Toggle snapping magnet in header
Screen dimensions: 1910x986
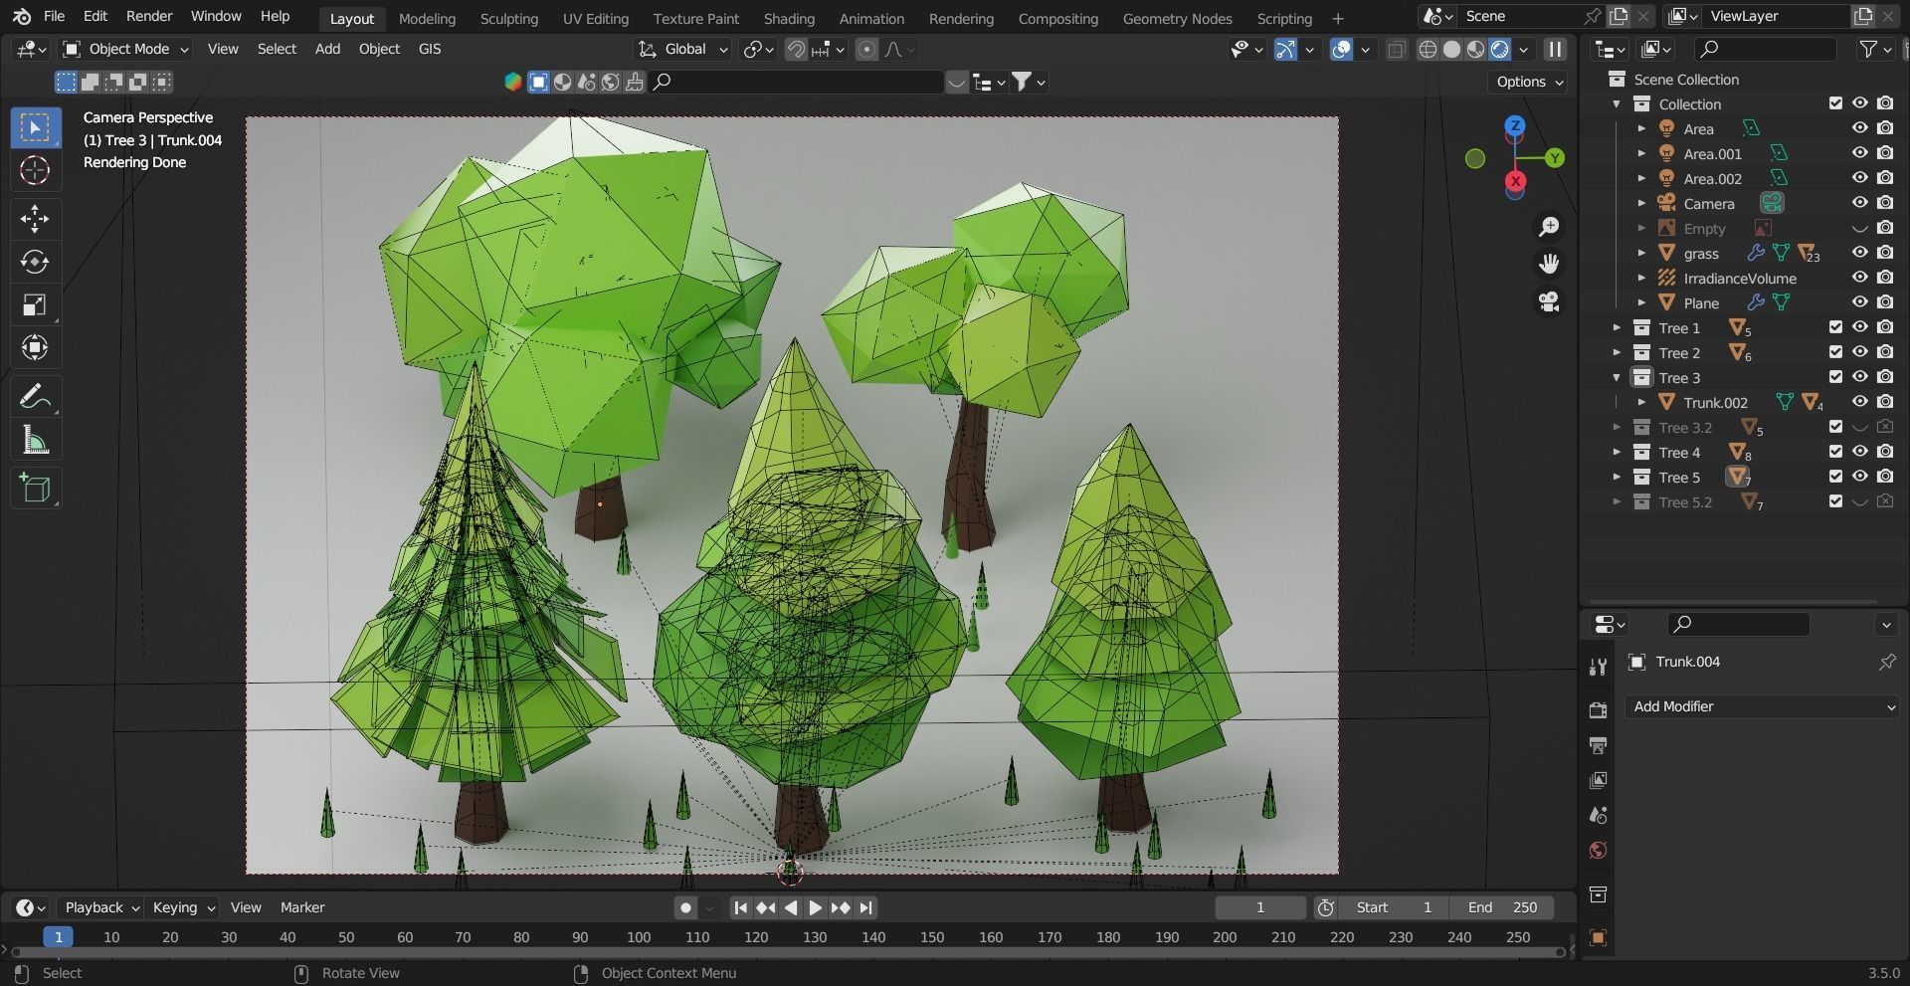point(796,49)
